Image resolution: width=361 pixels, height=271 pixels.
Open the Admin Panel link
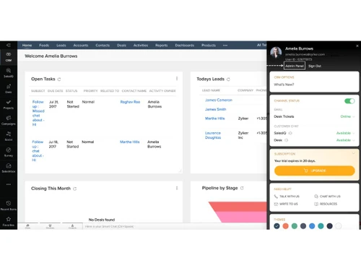pos(295,66)
